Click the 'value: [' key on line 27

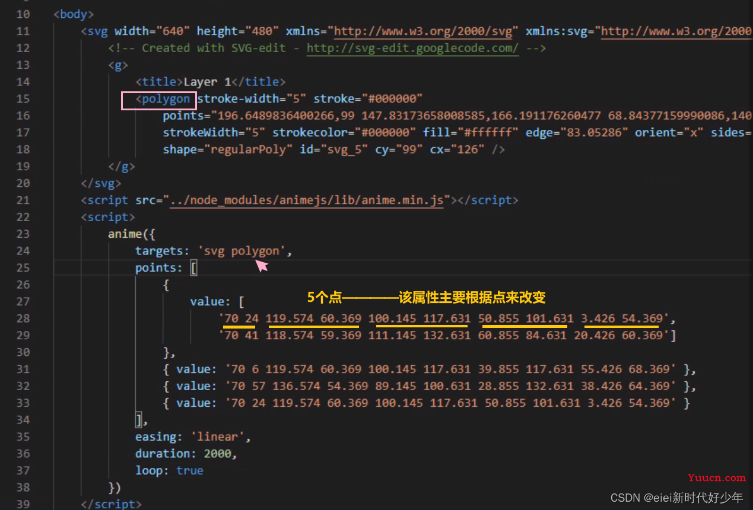point(218,302)
